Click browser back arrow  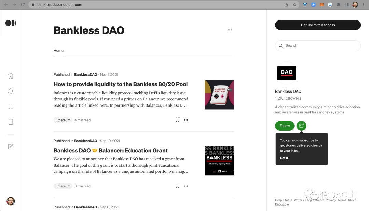6,5
